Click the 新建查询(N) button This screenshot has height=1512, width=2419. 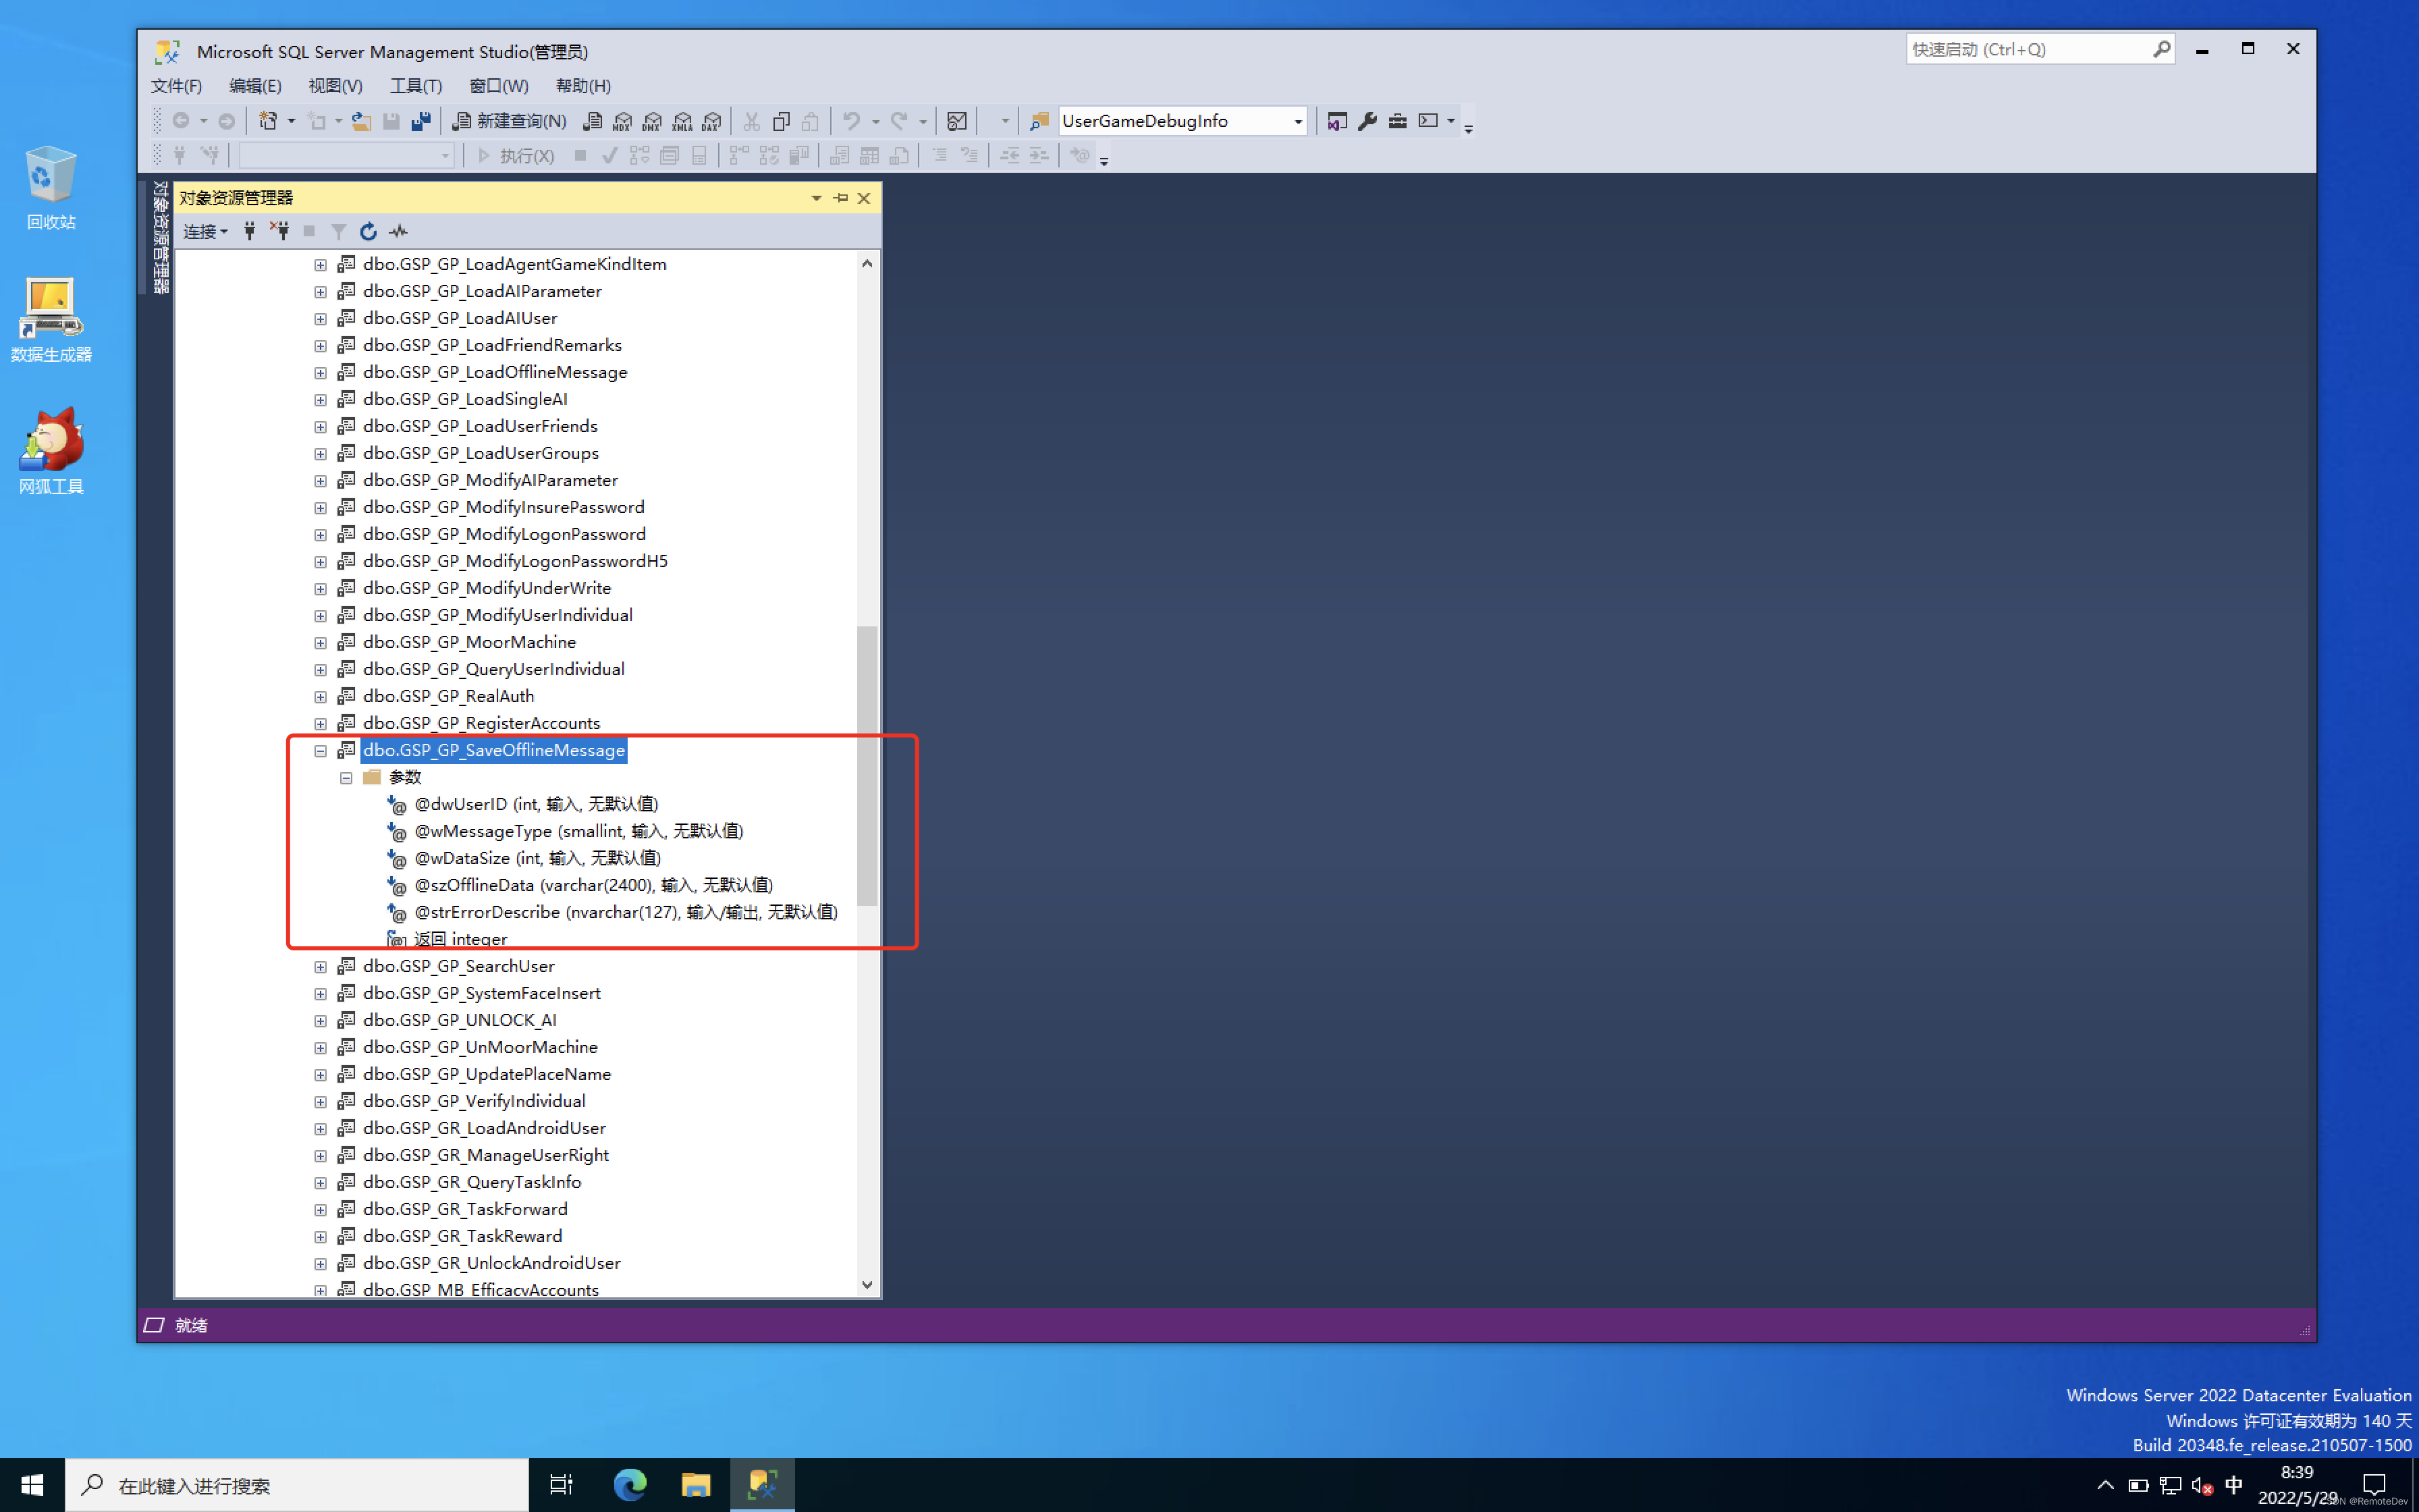click(x=510, y=121)
